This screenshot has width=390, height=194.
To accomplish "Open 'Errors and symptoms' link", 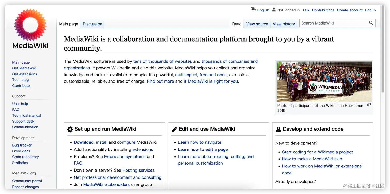I will [125, 157].
